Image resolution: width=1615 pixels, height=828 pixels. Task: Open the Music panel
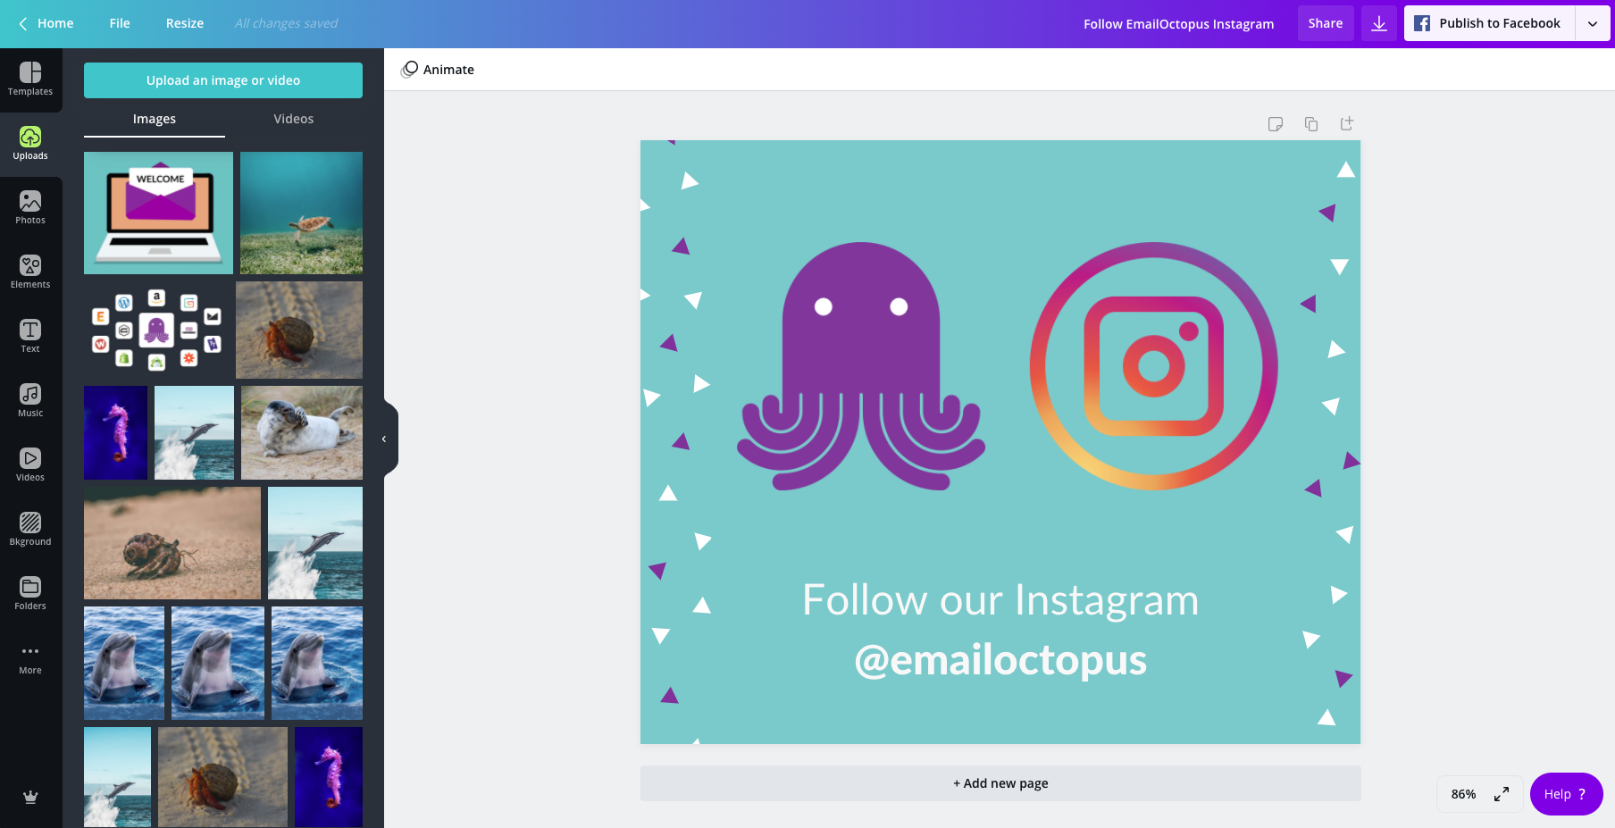tap(30, 401)
